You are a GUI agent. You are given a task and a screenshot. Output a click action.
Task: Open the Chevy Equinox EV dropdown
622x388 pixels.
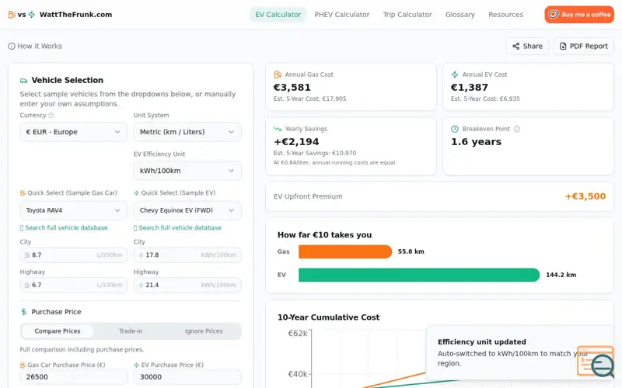(187, 210)
